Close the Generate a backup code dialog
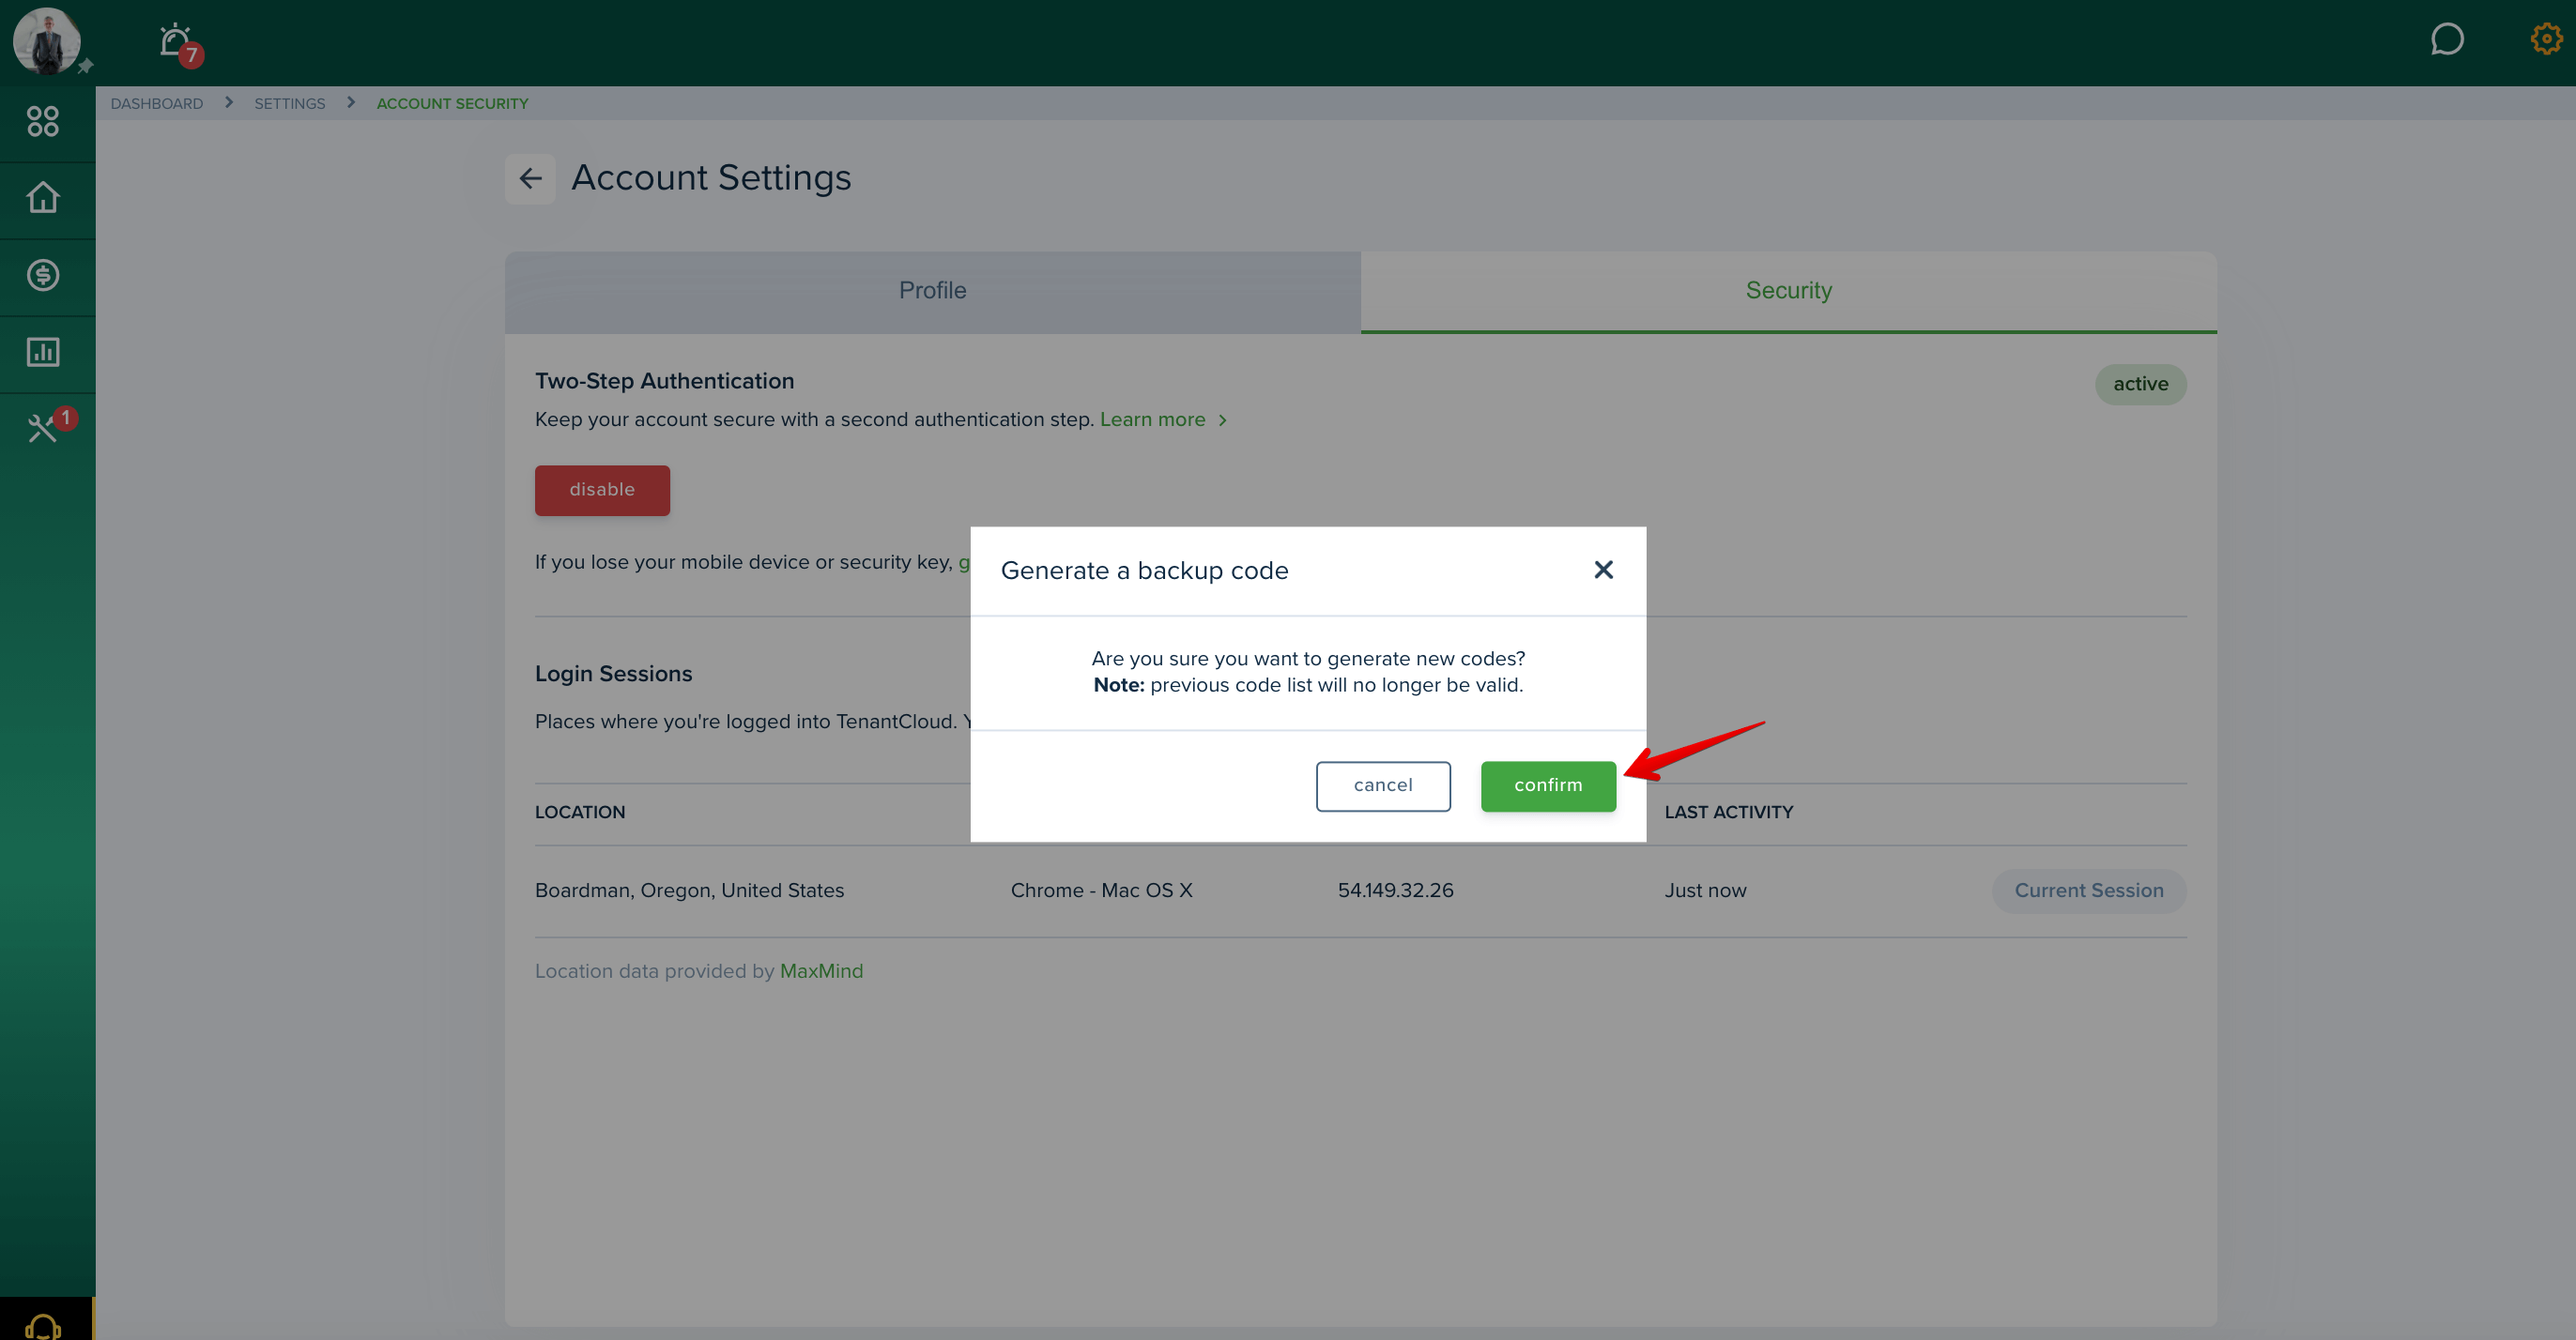The height and width of the screenshot is (1340, 2576). pyautogui.click(x=1603, y=570)
